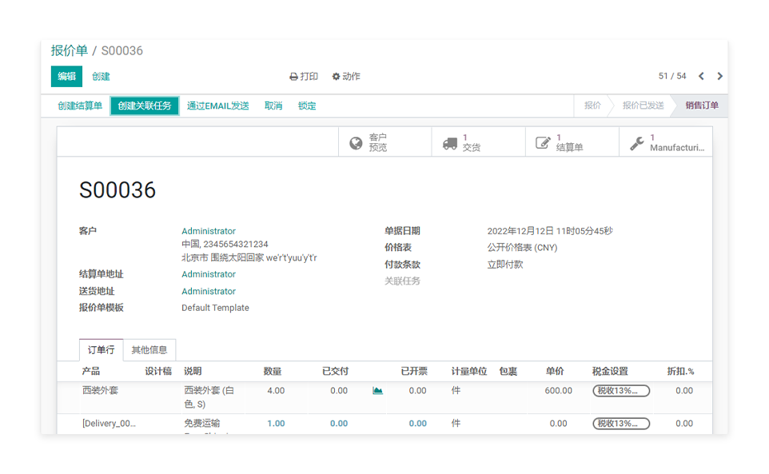769x474 pixels.
Task: Select the 报价已发送 status stage
Action: click(643, 106)
